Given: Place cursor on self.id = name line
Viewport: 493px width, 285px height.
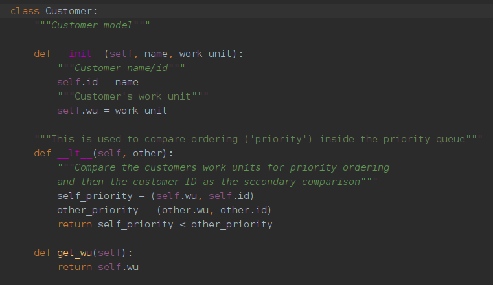Looking at the screenshot, I should coord(97,82).
